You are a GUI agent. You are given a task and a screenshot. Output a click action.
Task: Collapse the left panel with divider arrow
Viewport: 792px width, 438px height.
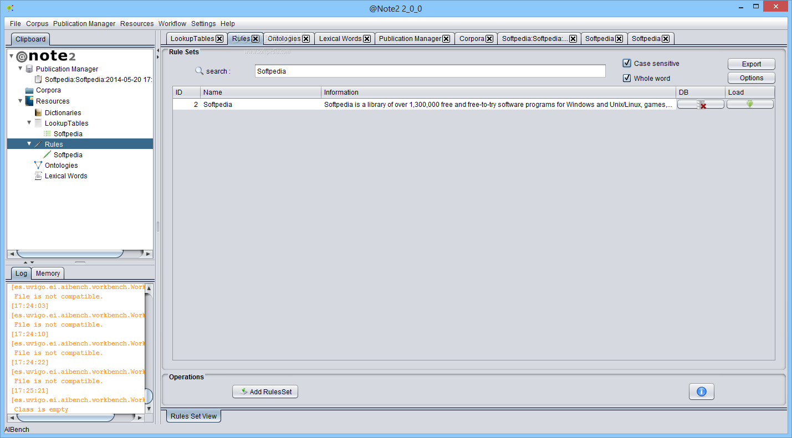(157, 49)
